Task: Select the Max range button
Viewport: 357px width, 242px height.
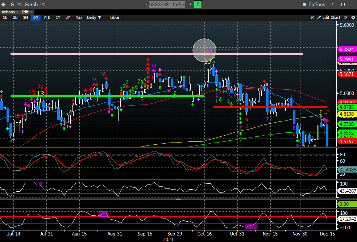Action: point(79,17)
